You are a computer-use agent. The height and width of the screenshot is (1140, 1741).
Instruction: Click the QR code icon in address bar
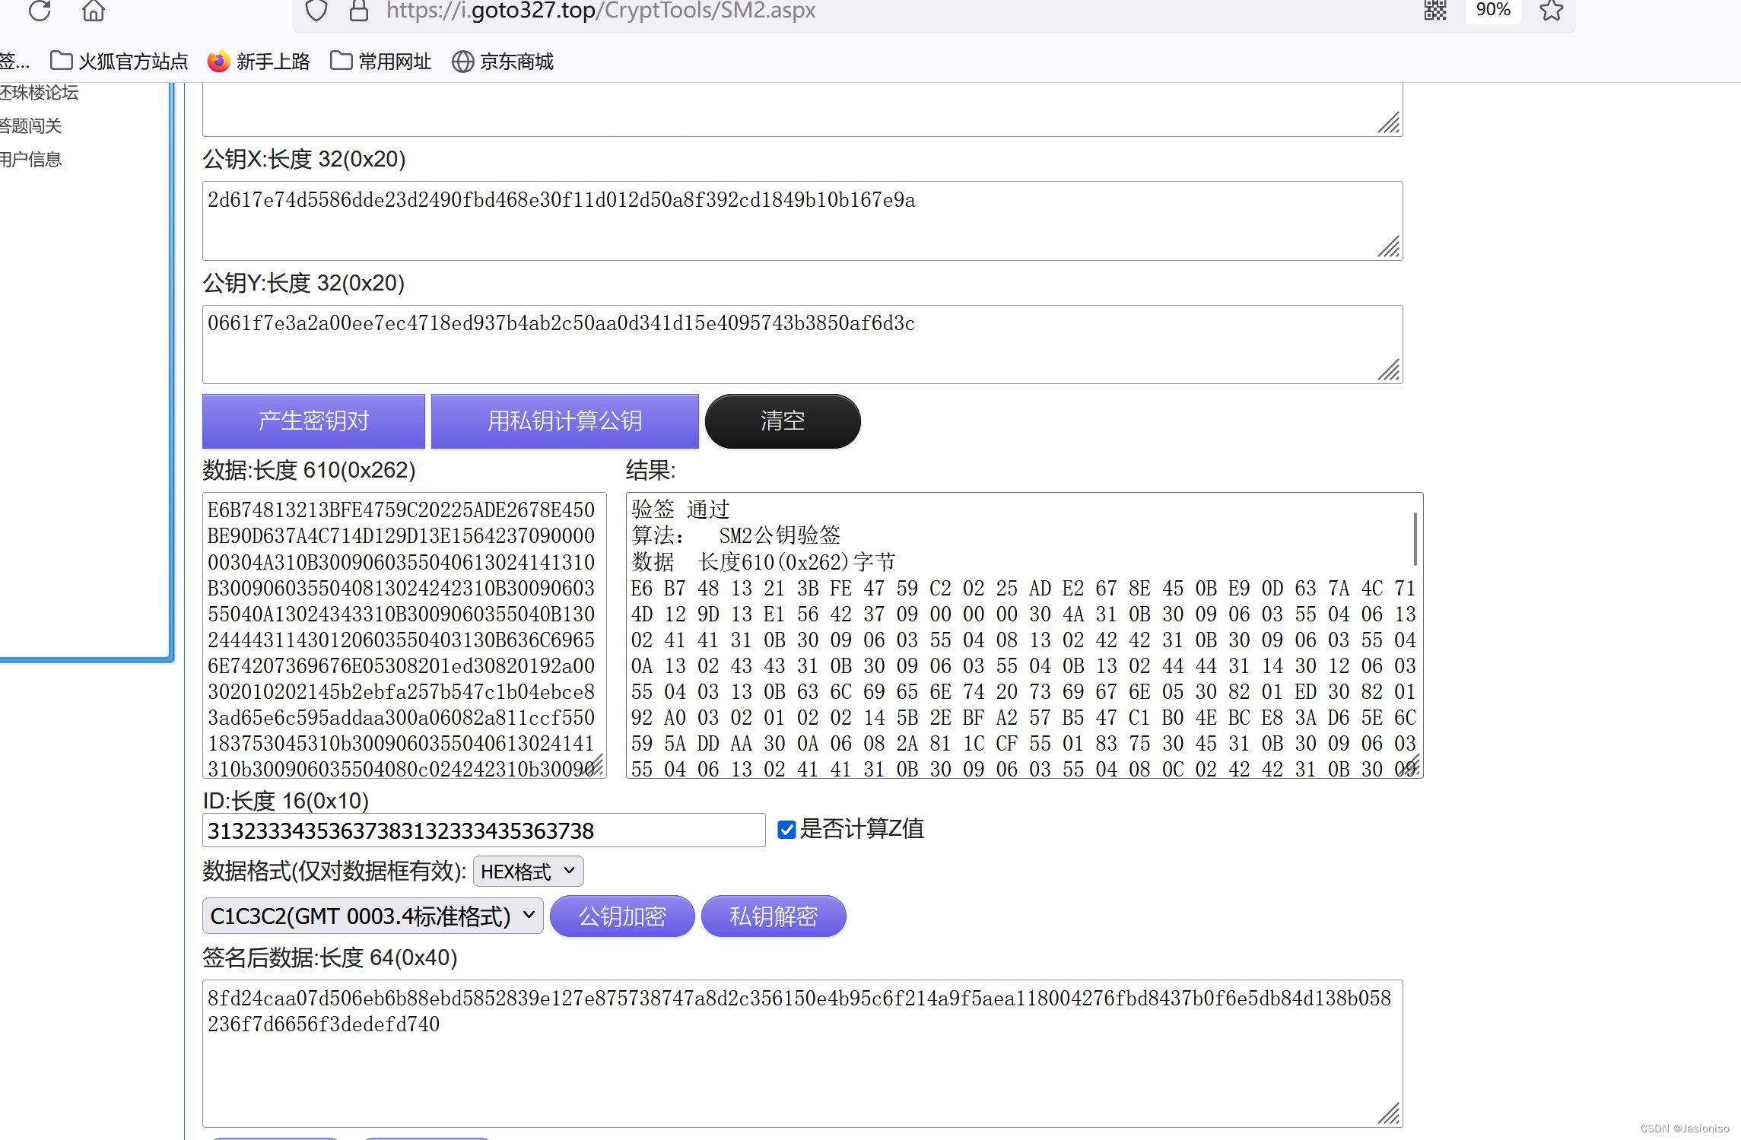[x=1434, y=11]
